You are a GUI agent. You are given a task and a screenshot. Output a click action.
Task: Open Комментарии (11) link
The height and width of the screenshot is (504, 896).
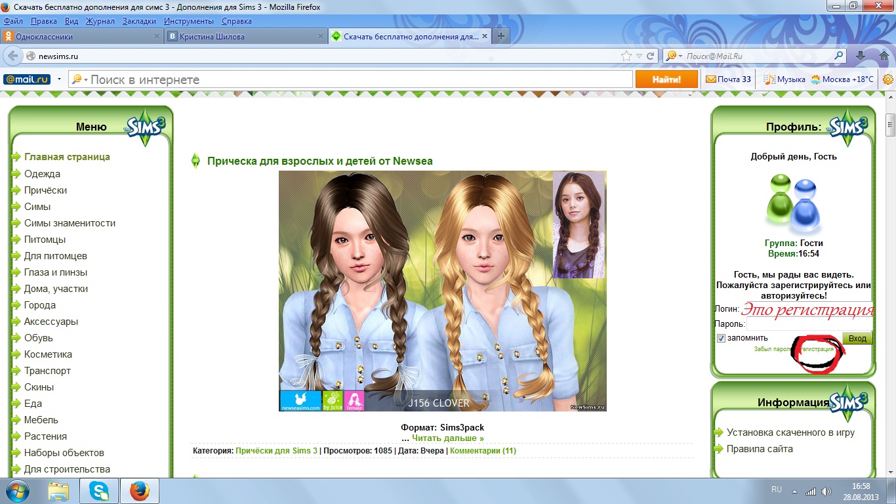point(483,451)
